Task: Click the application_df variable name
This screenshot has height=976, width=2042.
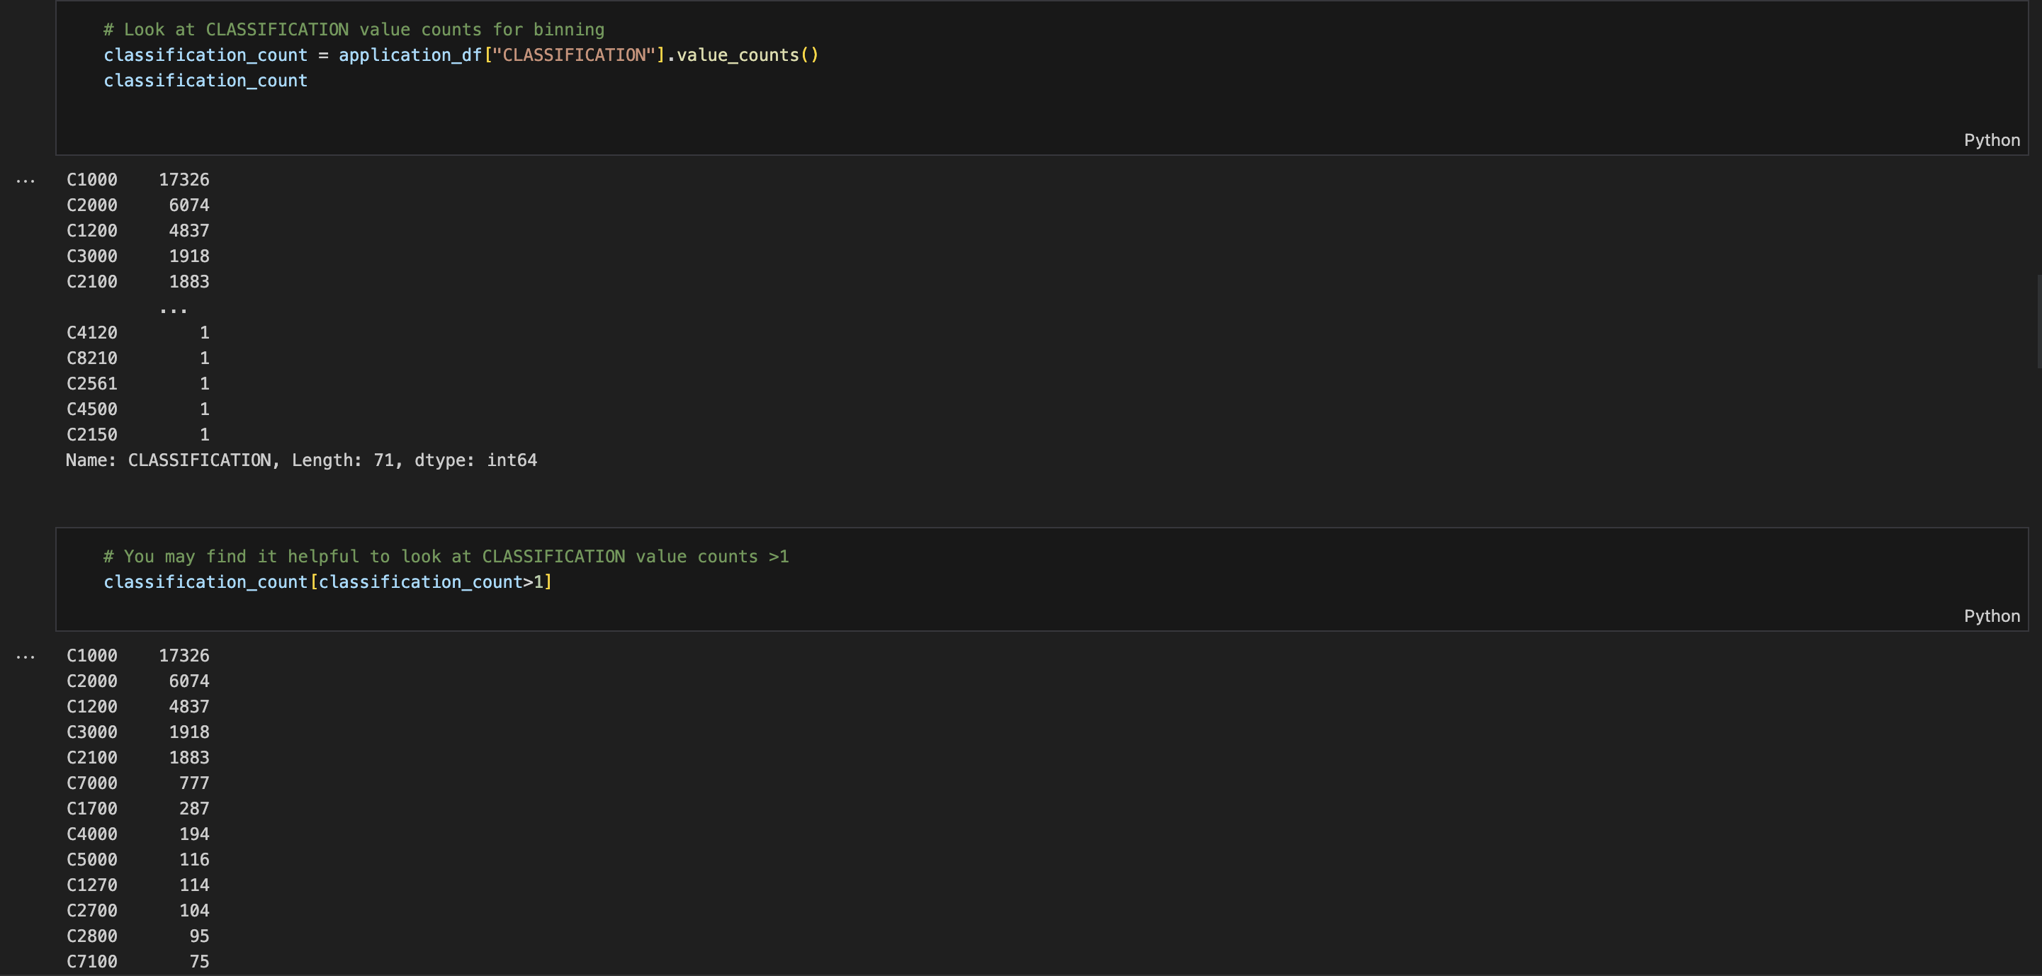Action: tap(410, 55)
